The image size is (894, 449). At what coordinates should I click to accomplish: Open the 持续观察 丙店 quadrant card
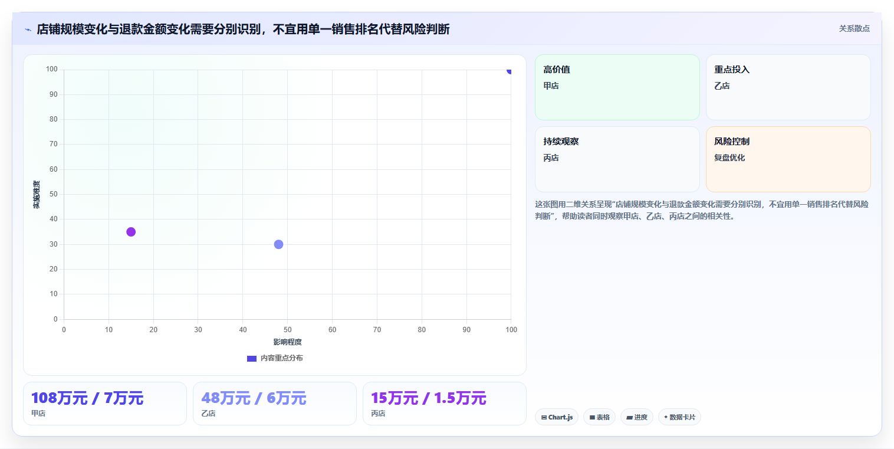(x=617, y=159)
